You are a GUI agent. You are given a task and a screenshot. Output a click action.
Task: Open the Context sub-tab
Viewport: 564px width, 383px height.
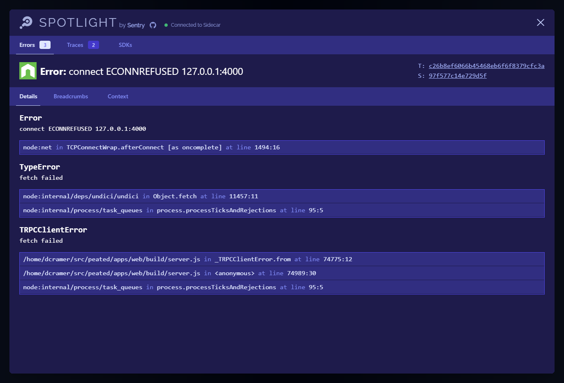[118, 97]
